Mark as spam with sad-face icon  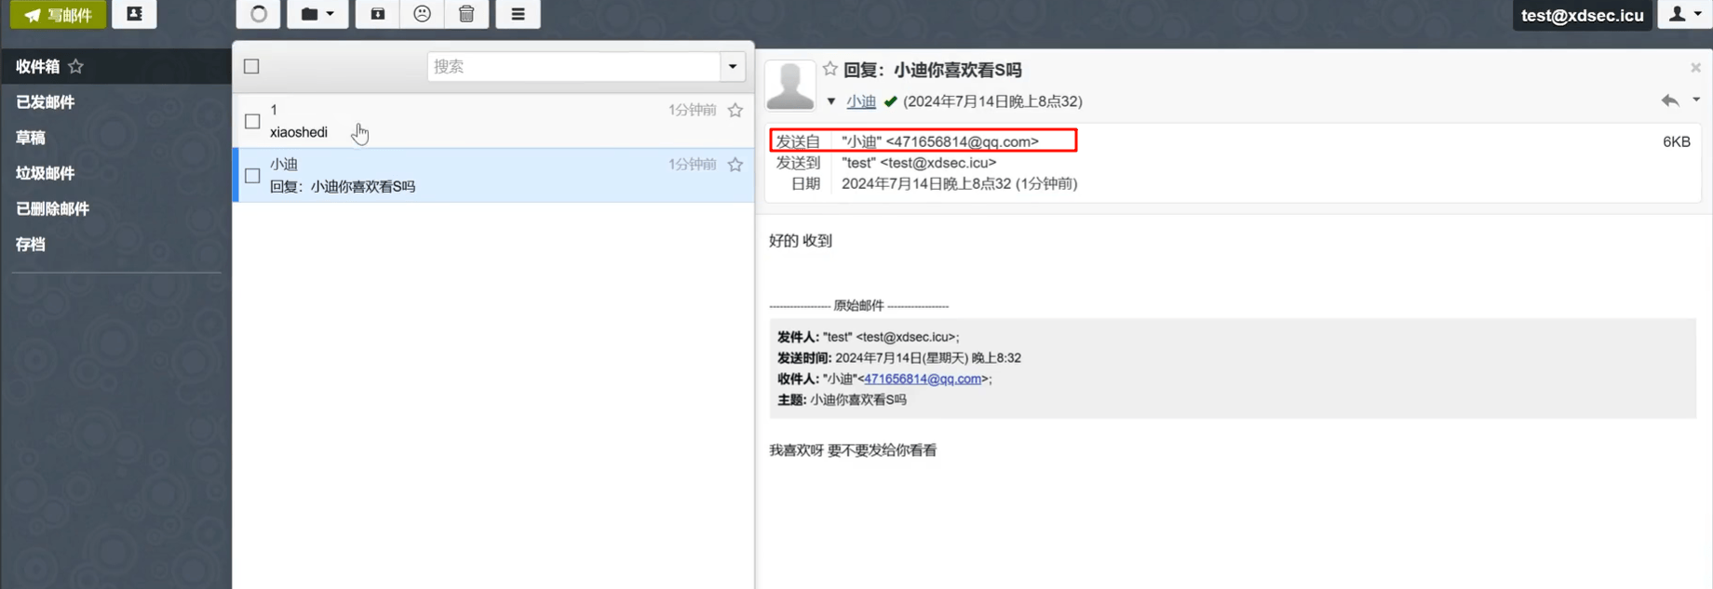coord(422,14)
